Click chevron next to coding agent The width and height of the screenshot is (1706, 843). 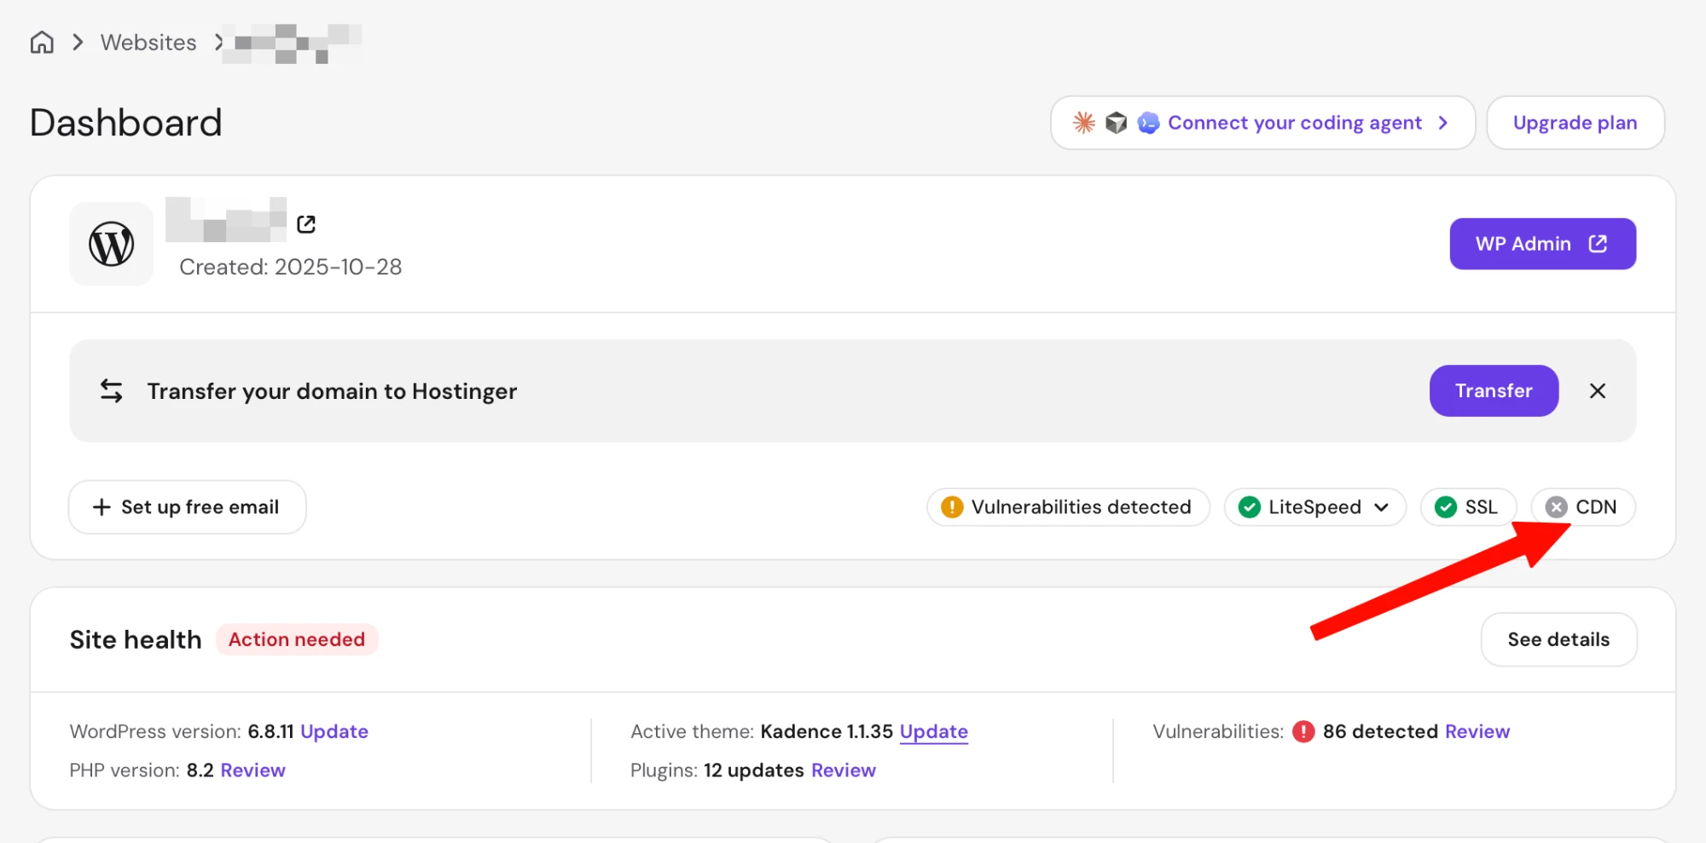(1443, 123)
